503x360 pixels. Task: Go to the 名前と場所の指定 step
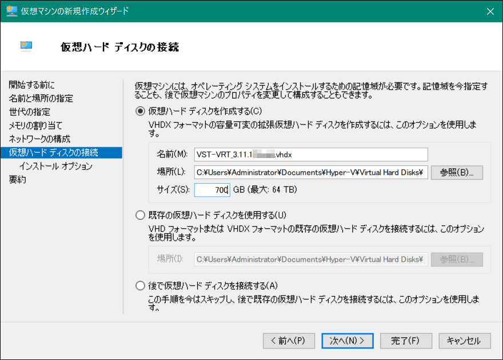41,98
